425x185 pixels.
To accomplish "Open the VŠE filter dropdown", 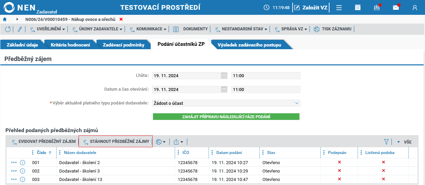I will pos(404,142).
